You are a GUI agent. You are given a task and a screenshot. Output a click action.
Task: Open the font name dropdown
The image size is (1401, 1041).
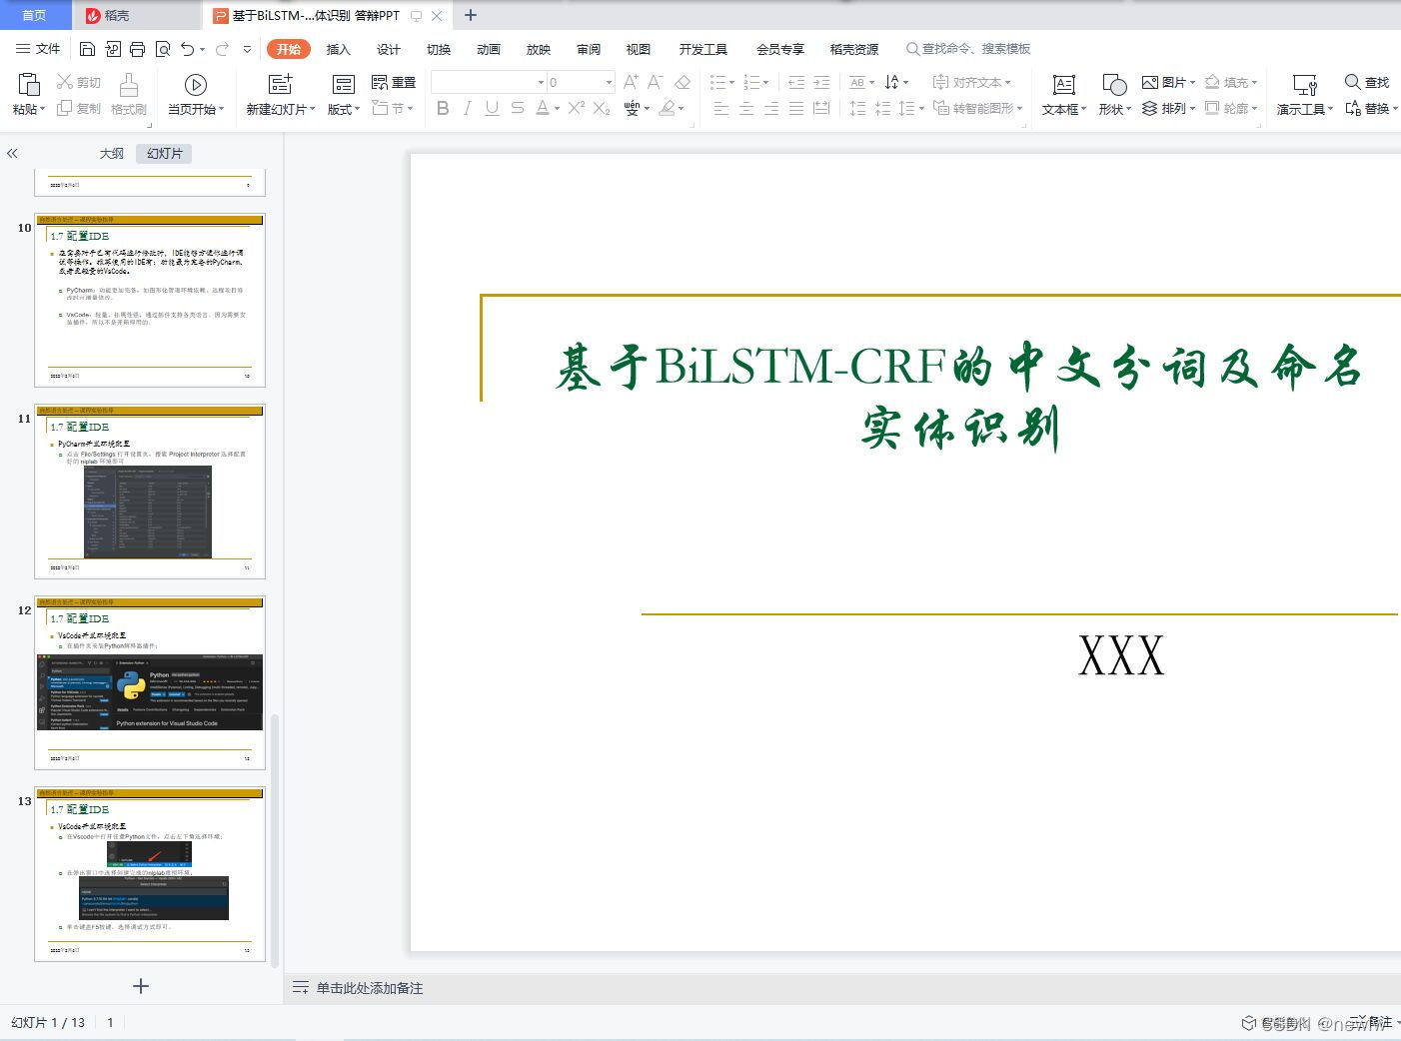pyautogui.click(x=541, y=82)
